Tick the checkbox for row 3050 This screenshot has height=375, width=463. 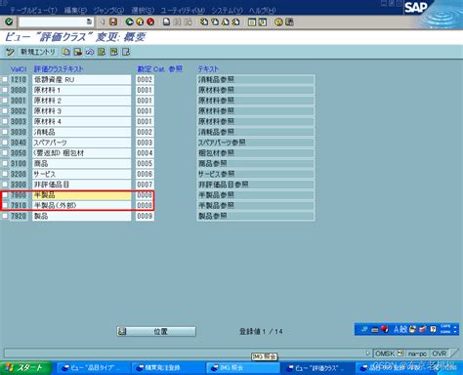[5, 153]
